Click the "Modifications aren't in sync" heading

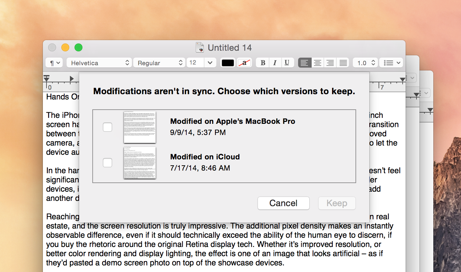pos(224,91)
